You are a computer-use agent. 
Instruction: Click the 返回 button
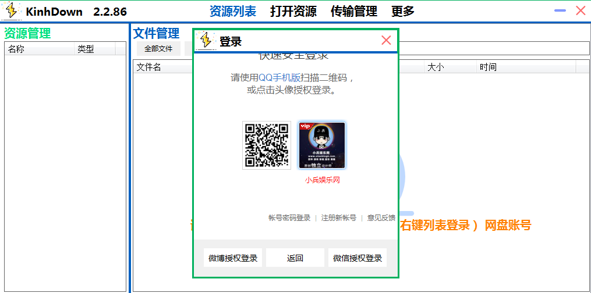tap(295, 258)
